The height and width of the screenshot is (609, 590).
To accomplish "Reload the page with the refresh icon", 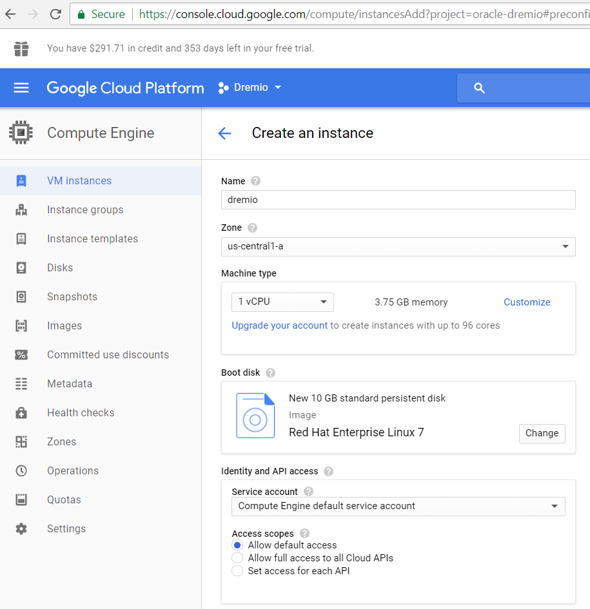I will pos(55,14).
